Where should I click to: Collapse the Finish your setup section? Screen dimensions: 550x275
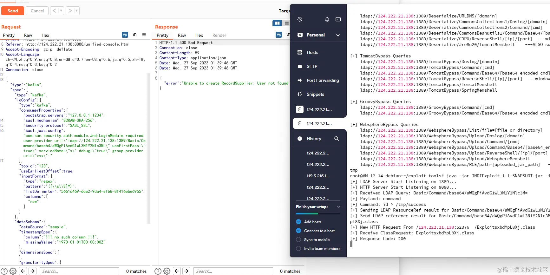coord(338,207)
